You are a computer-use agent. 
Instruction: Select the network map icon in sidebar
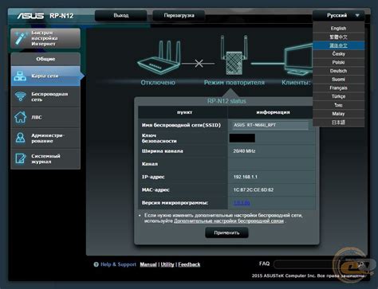pos(20,76)
